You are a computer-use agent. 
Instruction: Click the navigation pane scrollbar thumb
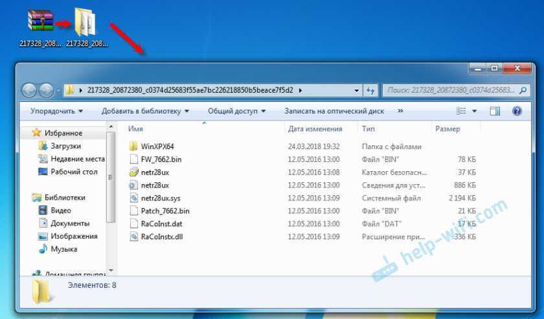point(111,177)
